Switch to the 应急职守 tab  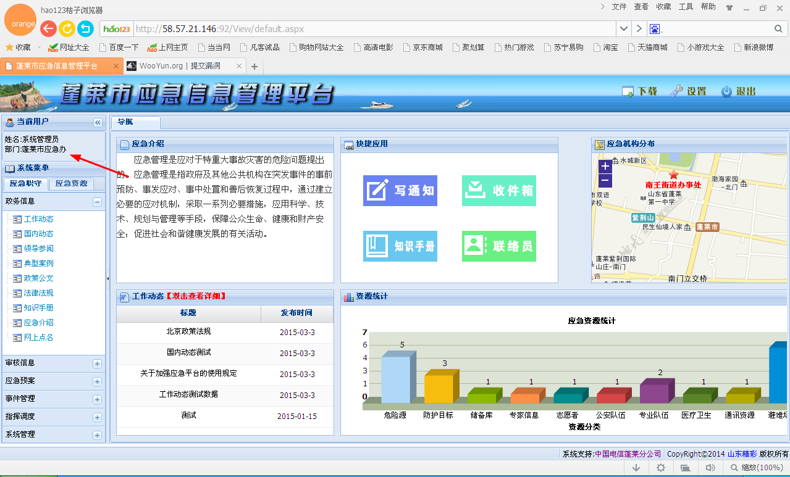pyautogui.click(x=25, y=184)
